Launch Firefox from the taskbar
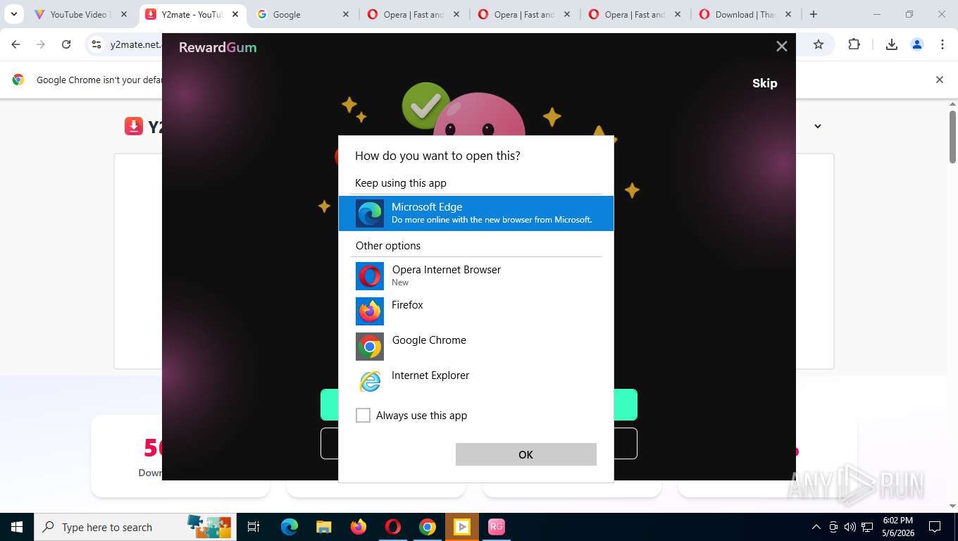The width and height of the screenshot is (958, 541). [x=359, y=527]
